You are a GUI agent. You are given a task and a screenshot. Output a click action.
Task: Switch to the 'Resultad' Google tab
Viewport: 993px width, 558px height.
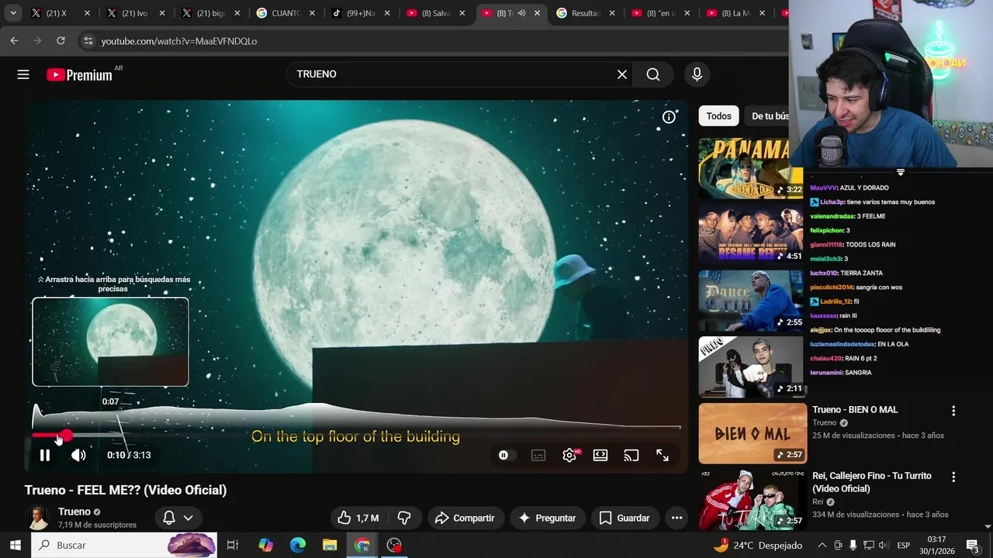click(x=585, y=13)
